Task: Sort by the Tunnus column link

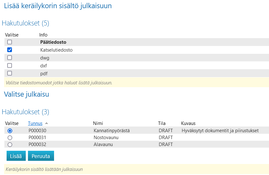Action: point(35,123)
